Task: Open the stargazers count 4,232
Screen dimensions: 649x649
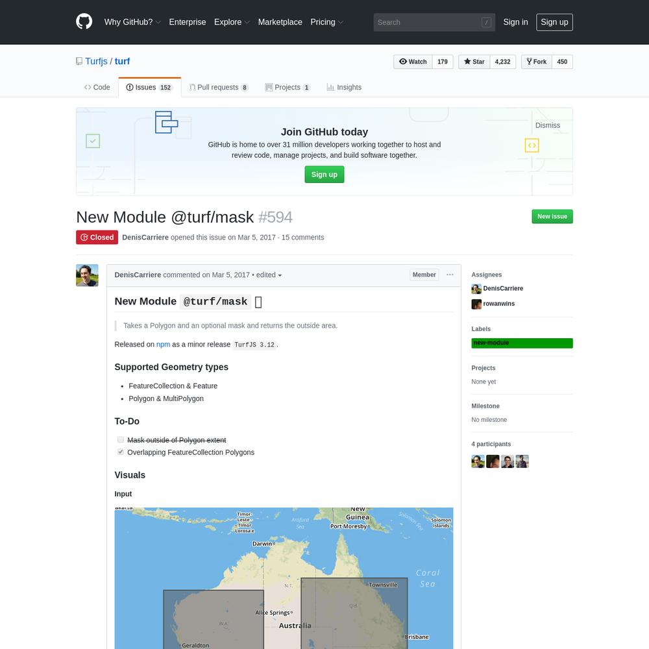Action: [x=503, y=62]
